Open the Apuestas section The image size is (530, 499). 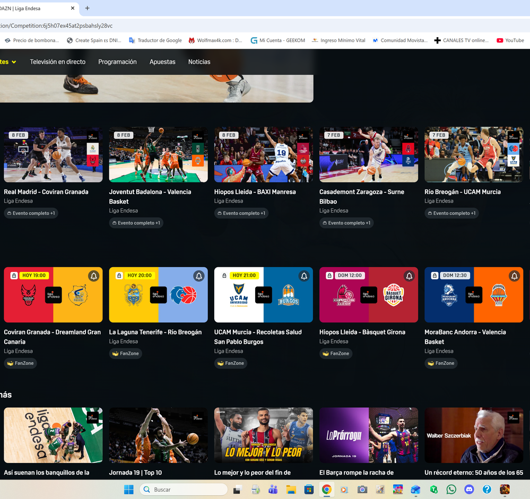[162, 62]
